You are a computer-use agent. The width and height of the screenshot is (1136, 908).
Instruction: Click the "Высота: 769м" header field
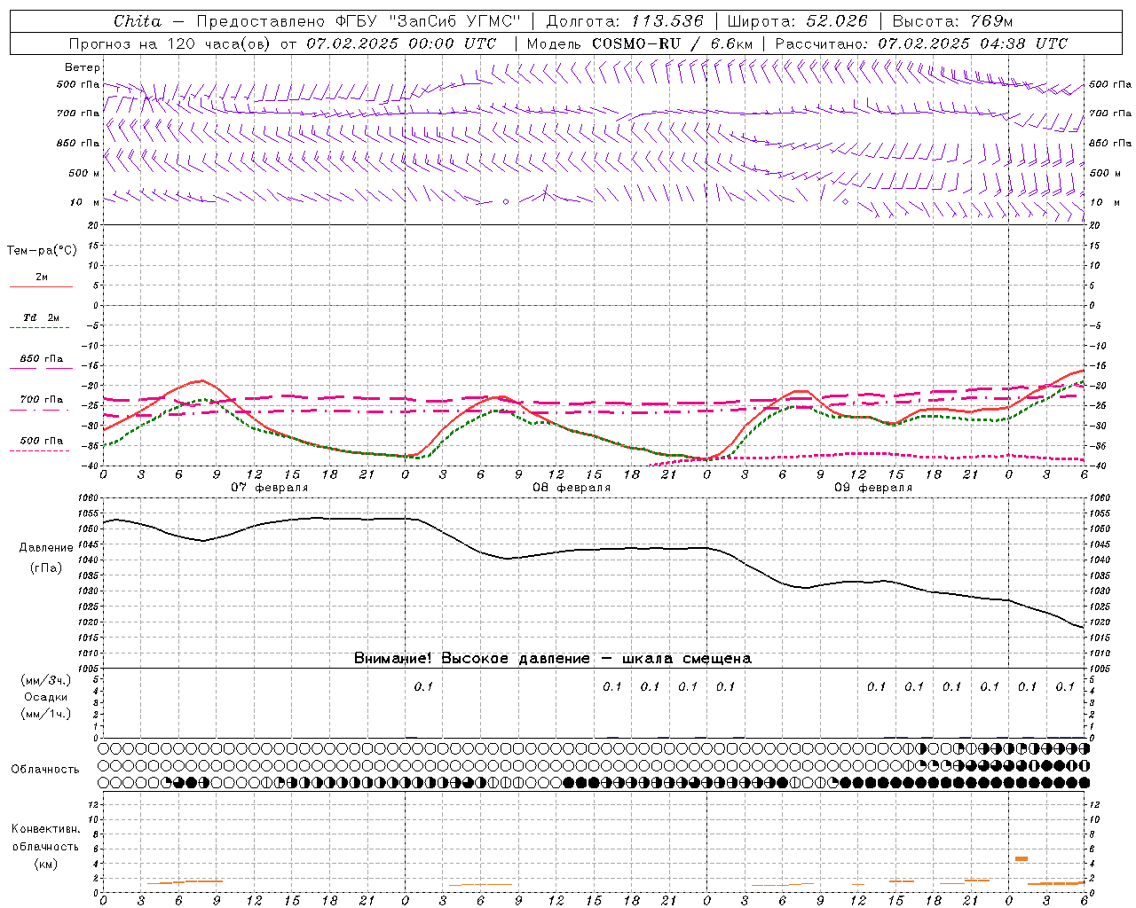pos(952,21)
